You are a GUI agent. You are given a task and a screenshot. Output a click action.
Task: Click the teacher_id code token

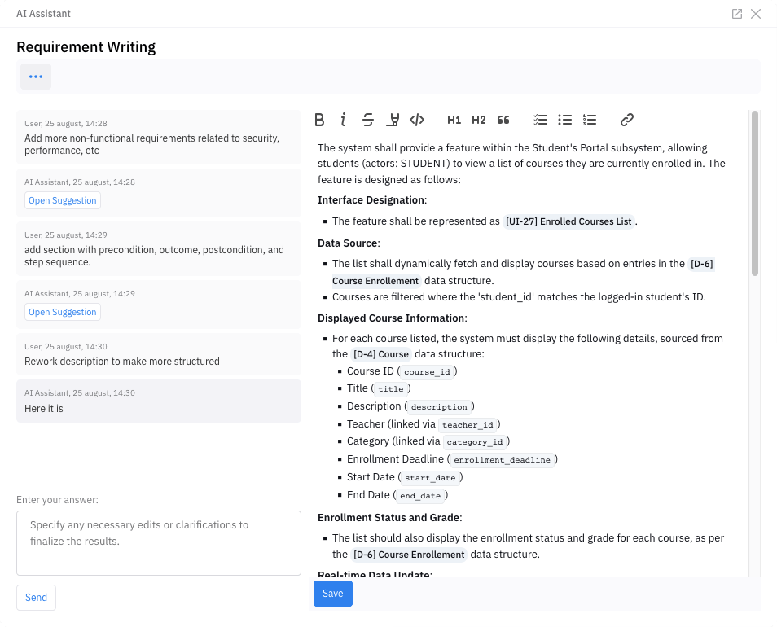(468, 425)
